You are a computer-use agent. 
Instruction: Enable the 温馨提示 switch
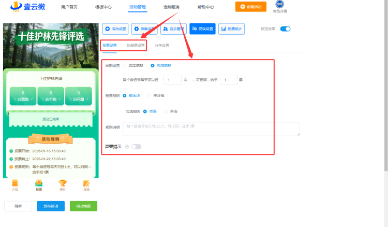click(x=136, y=147)
